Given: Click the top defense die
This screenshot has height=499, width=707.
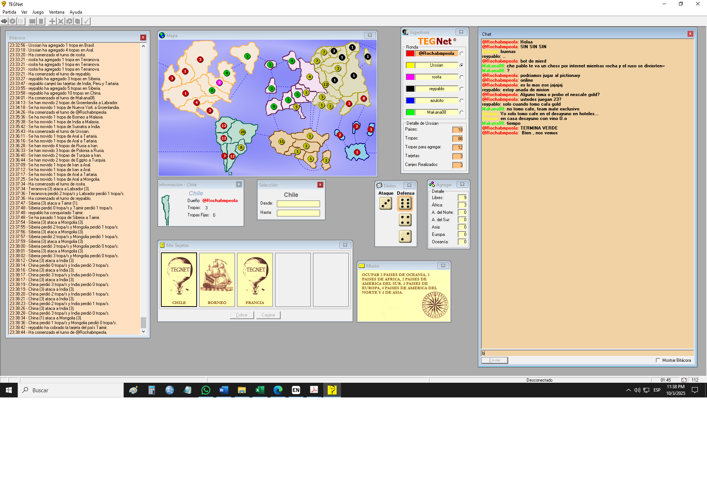Looking at the screenshot, I should 405,204.
